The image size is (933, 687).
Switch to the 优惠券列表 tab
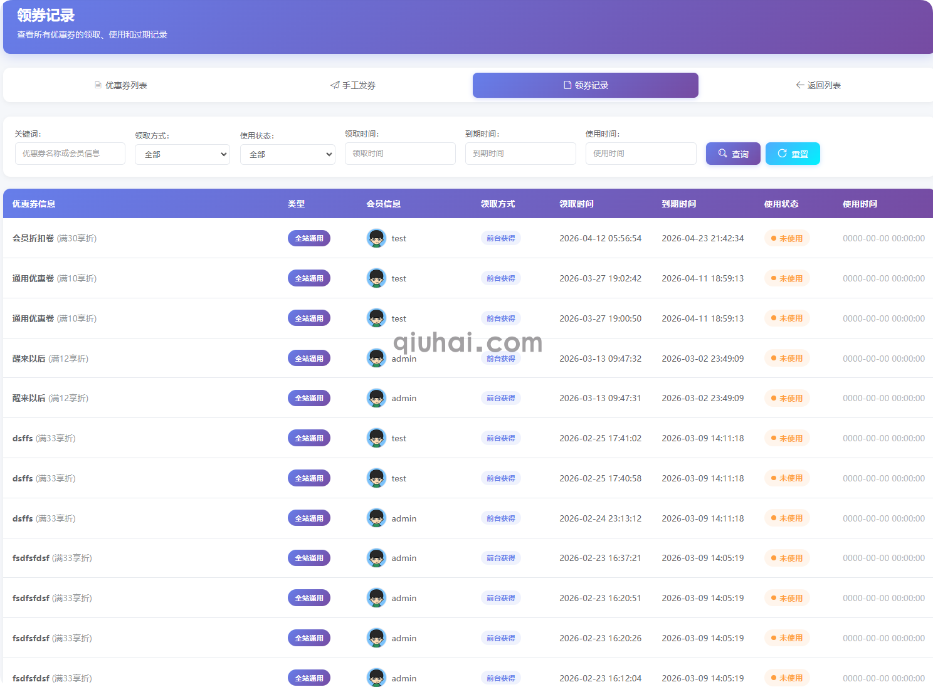[121, 85]
